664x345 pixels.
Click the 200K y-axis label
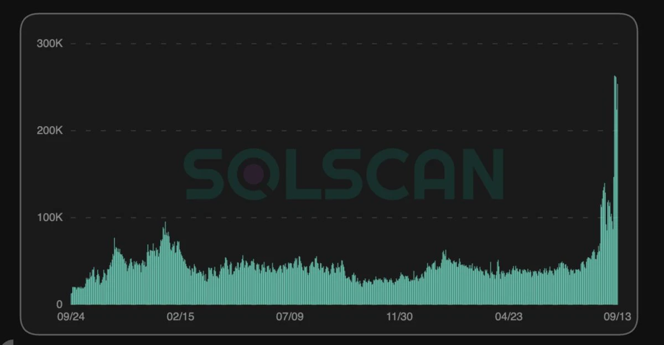click(49, 131)
